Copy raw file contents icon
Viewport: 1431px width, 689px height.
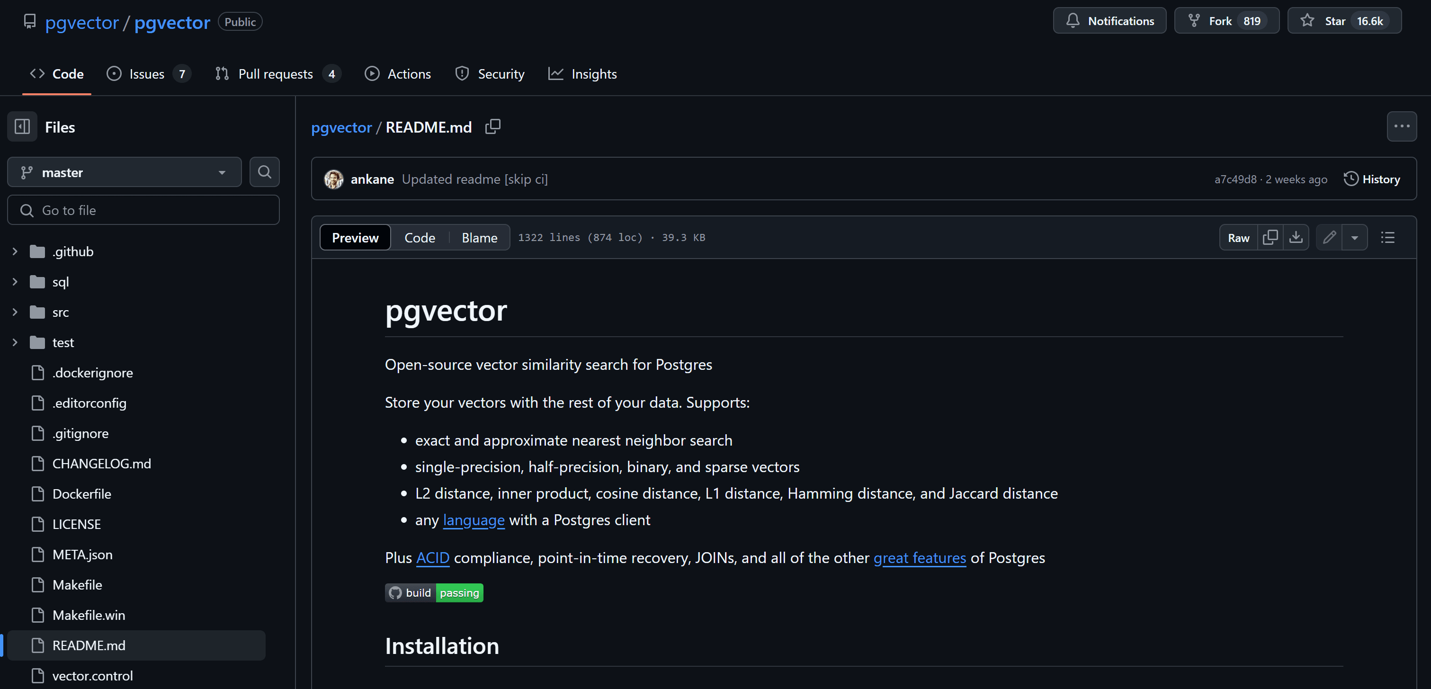click(x=1270, y=238)
